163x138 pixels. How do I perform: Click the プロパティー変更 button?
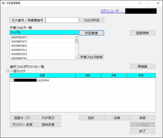[22, 124]
